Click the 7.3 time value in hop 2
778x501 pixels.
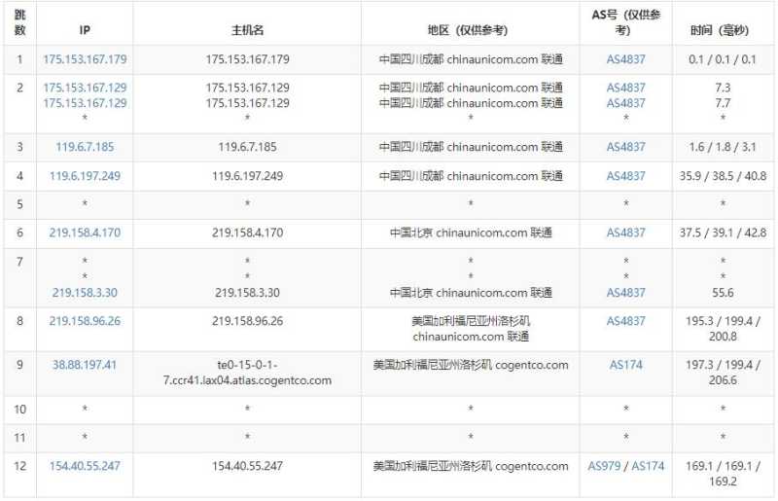[723, 88]
